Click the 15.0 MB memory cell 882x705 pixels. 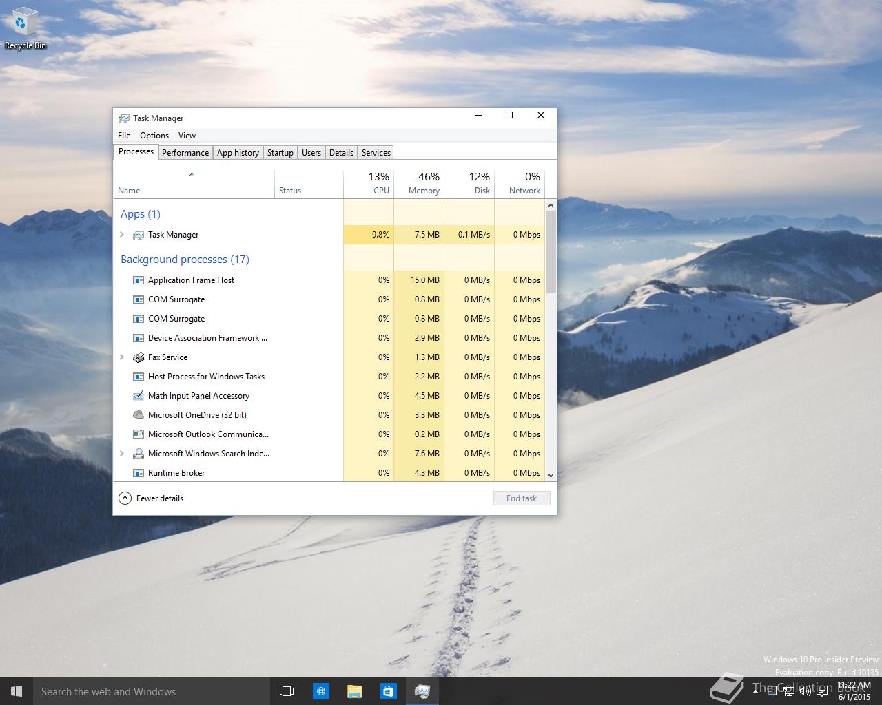(419, 280)
